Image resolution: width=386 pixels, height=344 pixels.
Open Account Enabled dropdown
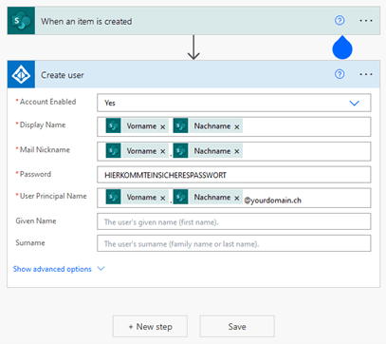tap(233, 103)
